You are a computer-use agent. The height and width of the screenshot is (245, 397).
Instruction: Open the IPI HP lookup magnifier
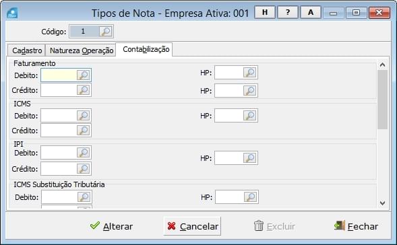249,158
